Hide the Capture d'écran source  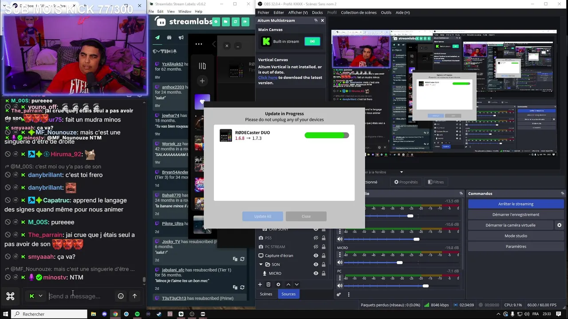pos(316,256)
